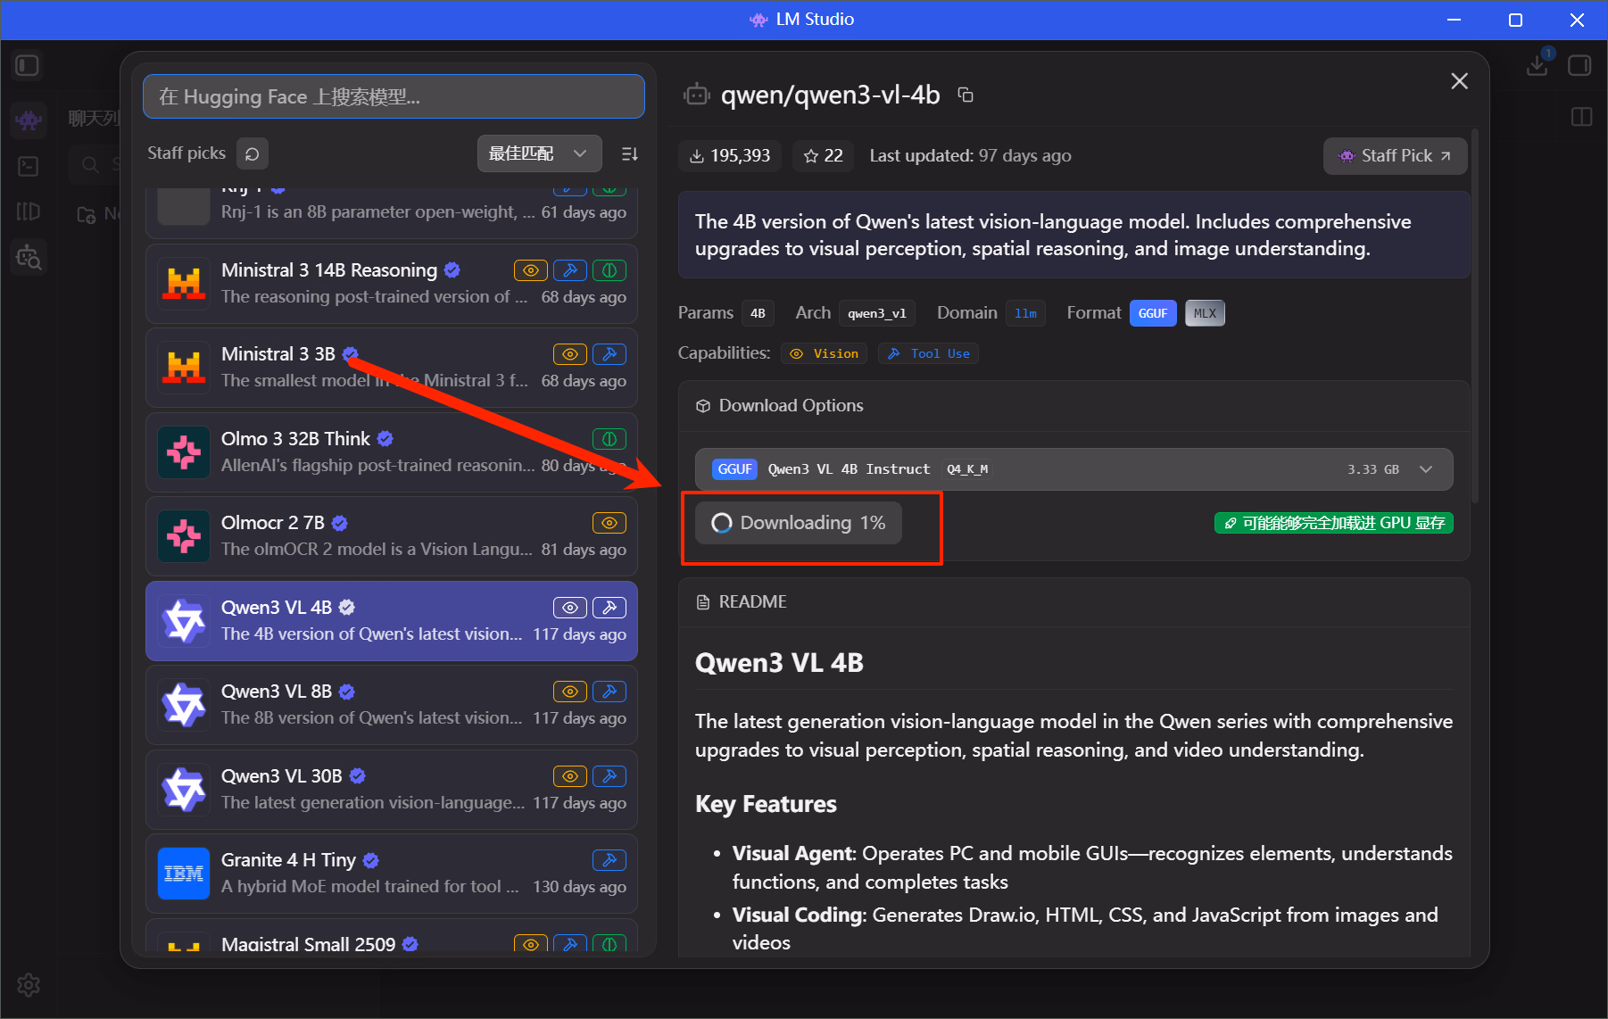Close the model details dialog with X

point(1460,81)
